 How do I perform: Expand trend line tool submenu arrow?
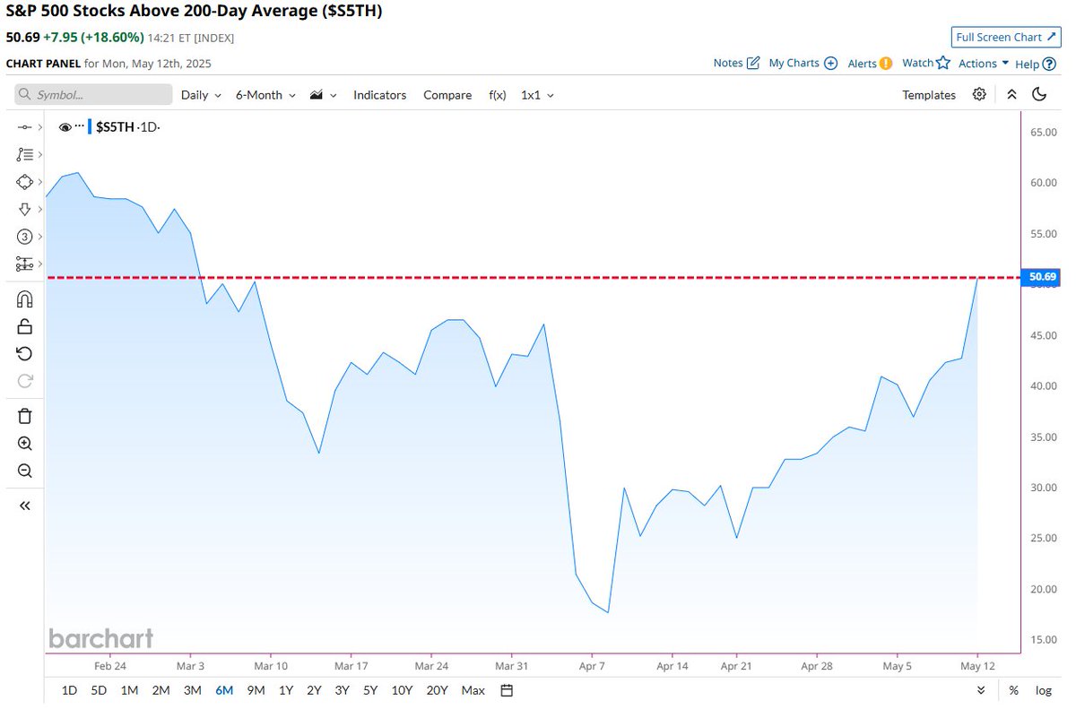pyautogui.click(x=39, y=128)
